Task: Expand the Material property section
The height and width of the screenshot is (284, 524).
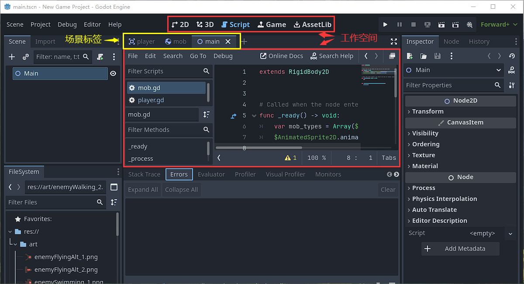Action: pyautogui.click(x=460, y=166)
